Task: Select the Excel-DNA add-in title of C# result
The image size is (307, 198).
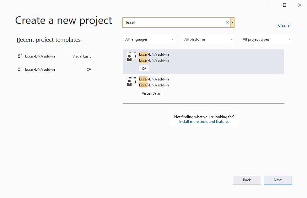Action: 154,54
